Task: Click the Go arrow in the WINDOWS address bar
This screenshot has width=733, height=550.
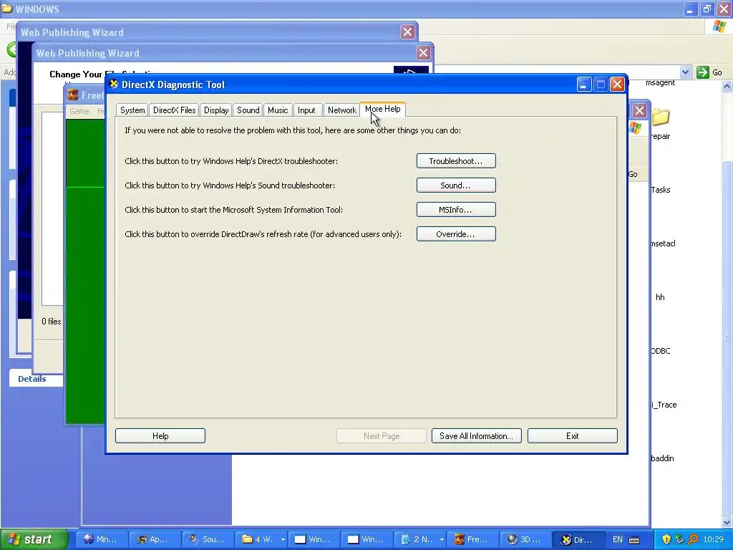Action: (703, 72)
